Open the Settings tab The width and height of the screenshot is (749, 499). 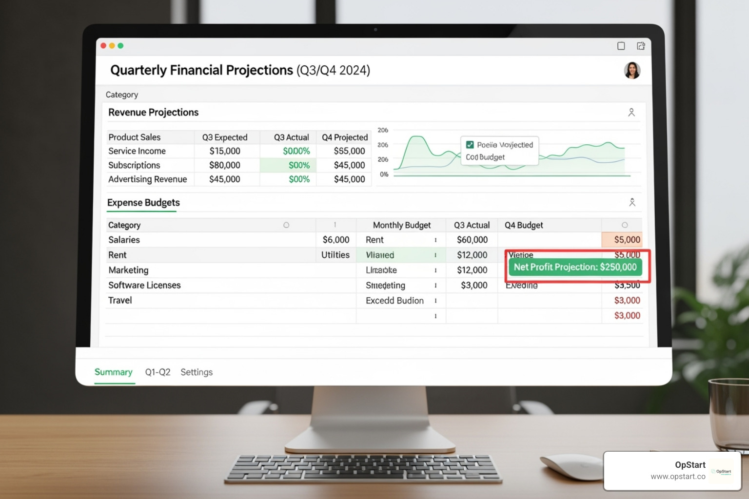197,372
